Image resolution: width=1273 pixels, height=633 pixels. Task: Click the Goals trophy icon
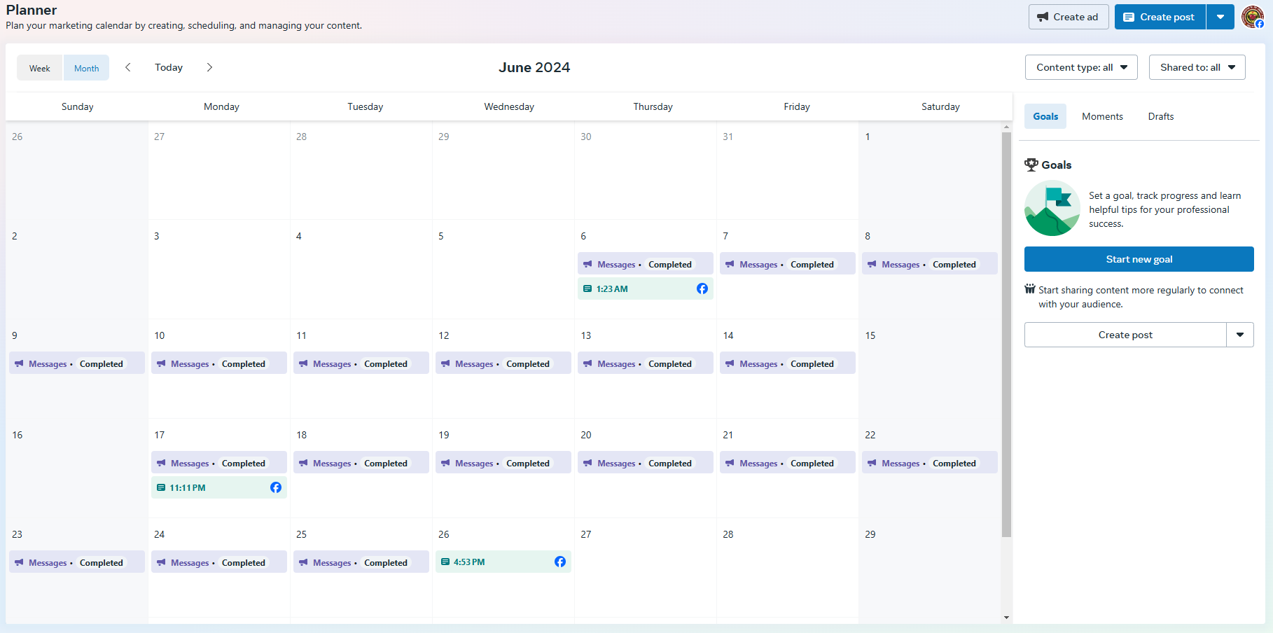tap(1031, 165)
